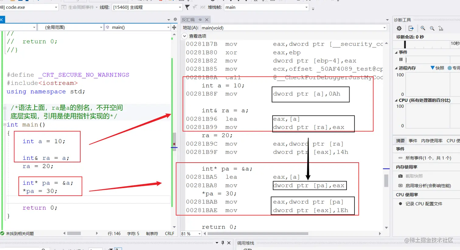Reset the diagnostics timeline view
This screenshot has height=250, width=460.
click(441, 28)
